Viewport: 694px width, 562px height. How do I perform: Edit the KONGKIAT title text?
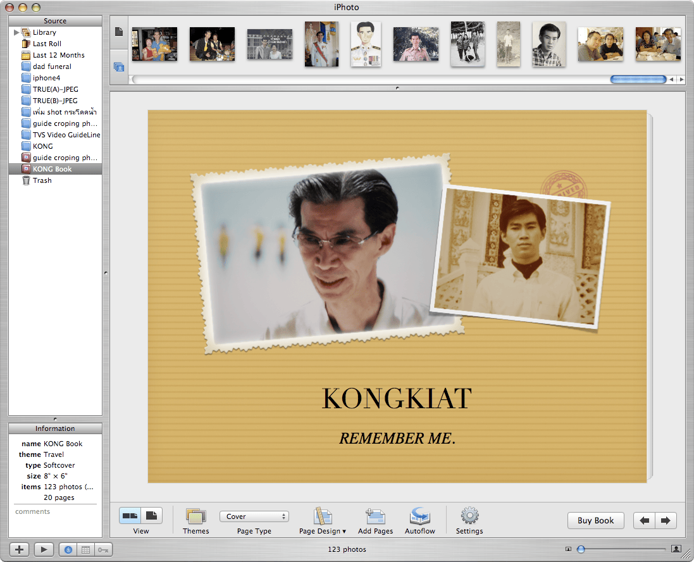click(397, 398)
